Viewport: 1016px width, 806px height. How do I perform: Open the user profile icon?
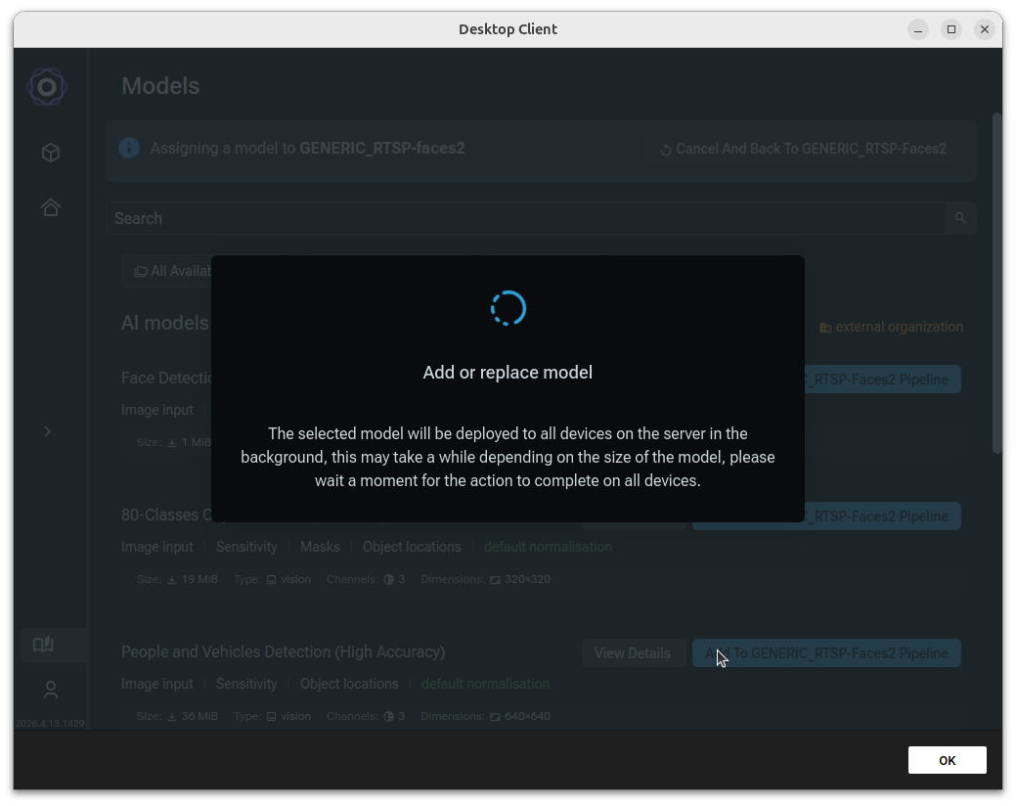[51, 690]
